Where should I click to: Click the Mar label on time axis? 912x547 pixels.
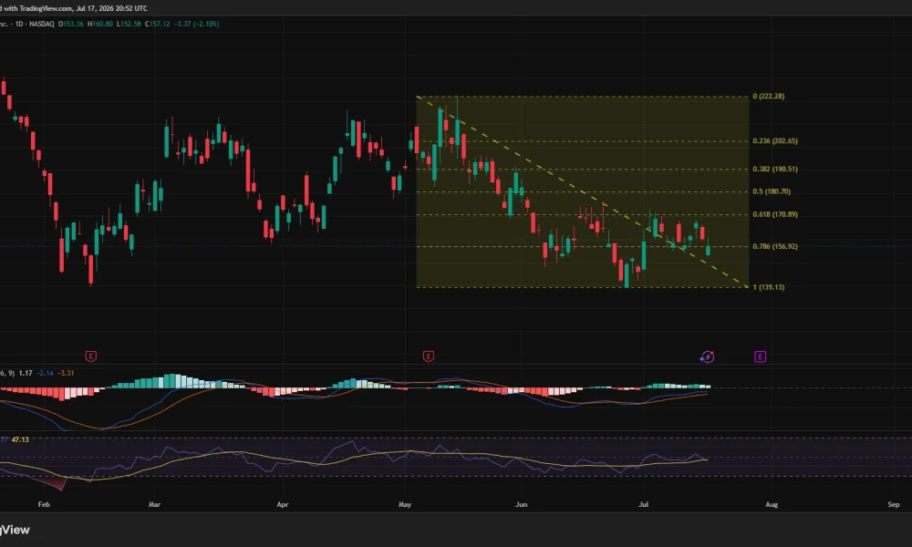(154, 504)
